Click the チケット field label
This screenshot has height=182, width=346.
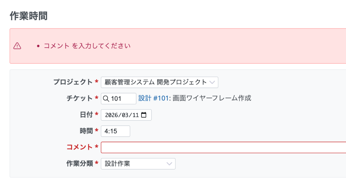[79, 98]
